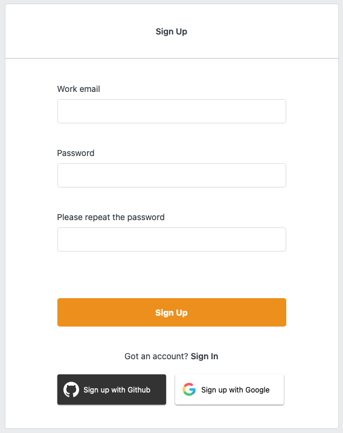Image resolution: width=343 pixels, height=433 pixels.
Task: Submit the form with orange Sign Up button
Action: (171, 312)
